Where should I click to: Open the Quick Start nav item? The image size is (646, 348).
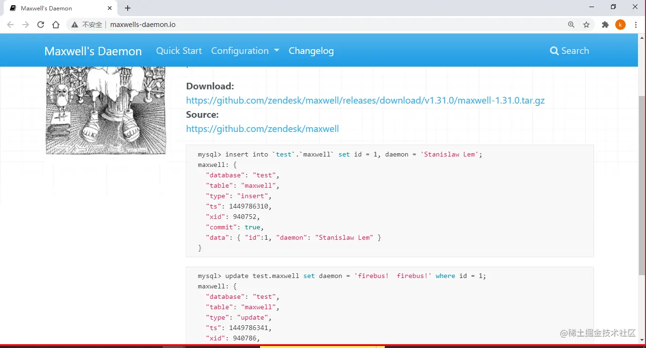(x=179, y=51)
